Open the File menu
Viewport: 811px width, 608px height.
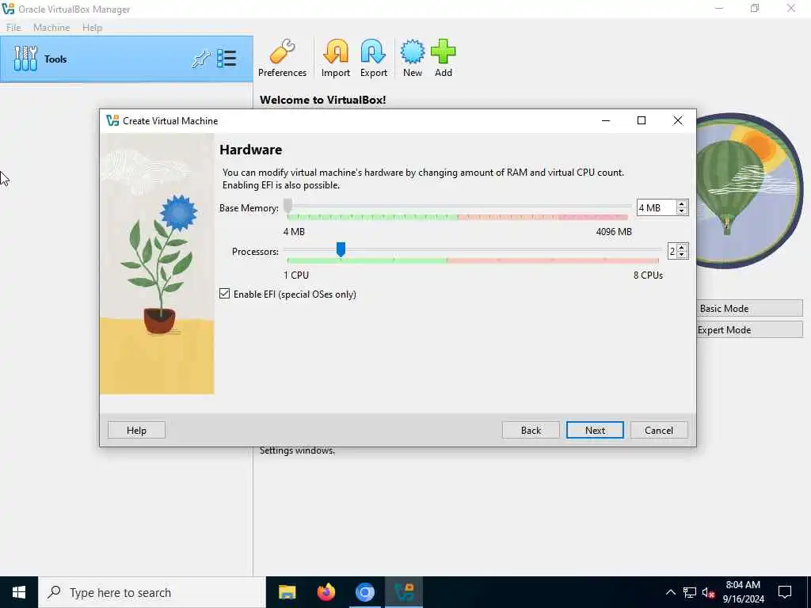pyautogui.click(x=13, y=28)
